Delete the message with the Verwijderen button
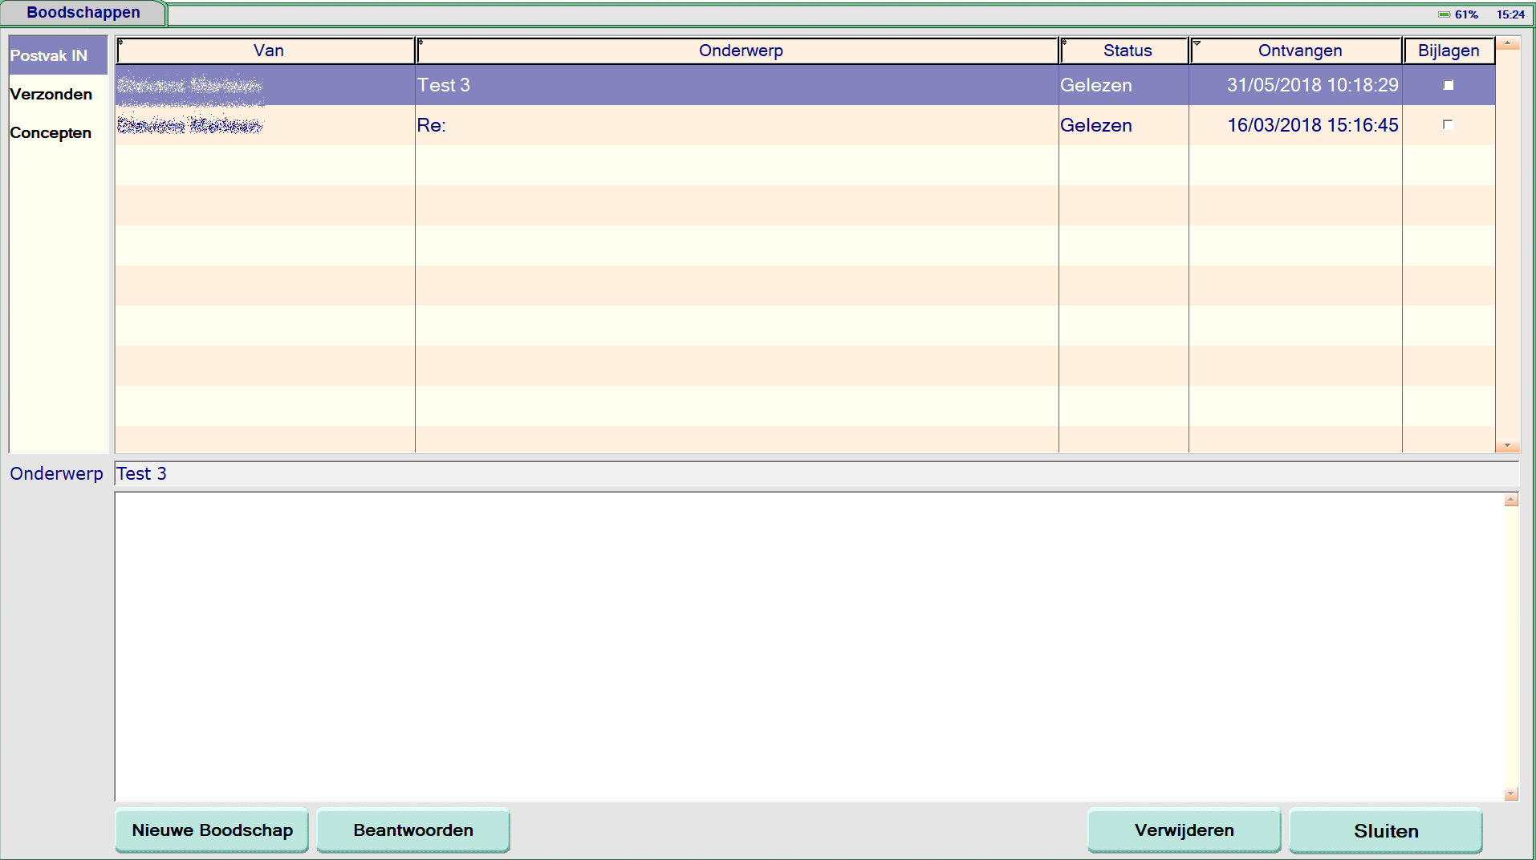This screenshot has width=1536, height=860. coord(1184,830)
